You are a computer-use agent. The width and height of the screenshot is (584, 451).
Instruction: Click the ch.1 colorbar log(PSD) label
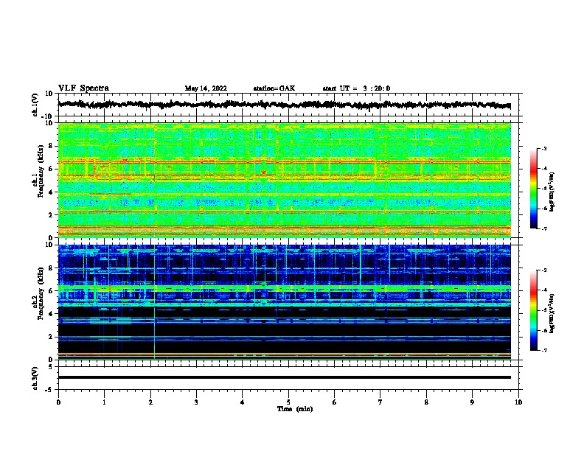[x=552, y=192]
